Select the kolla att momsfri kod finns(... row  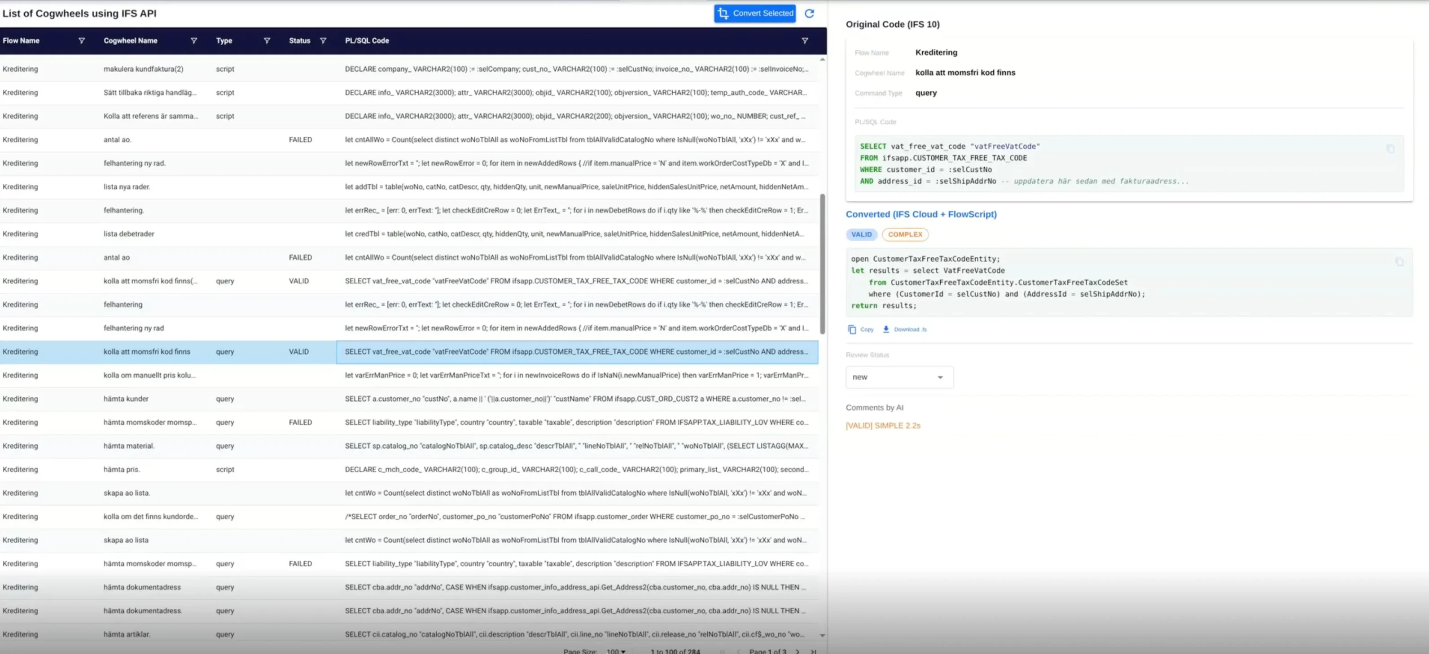point(409,281)
